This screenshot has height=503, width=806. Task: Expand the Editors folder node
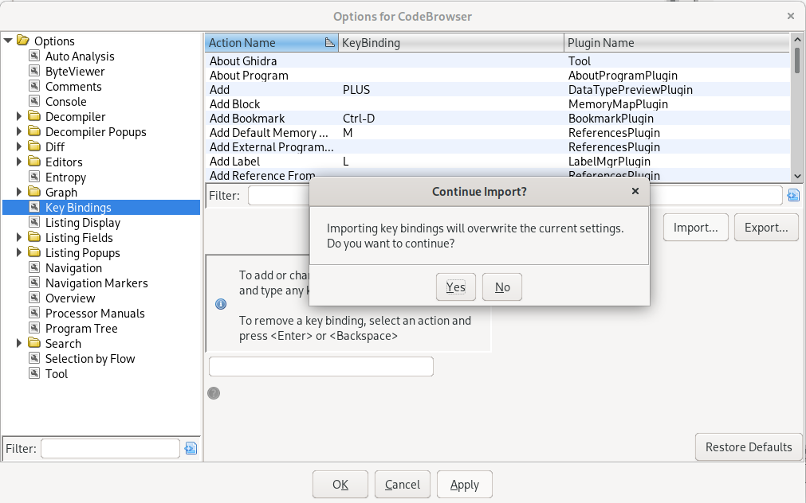coord(20,162)
